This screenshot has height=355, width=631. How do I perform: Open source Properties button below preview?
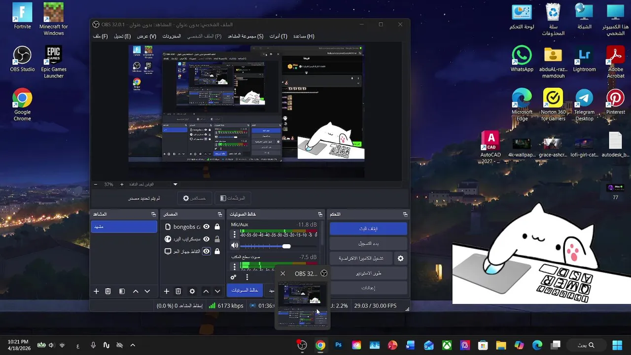tap(194, 198)
